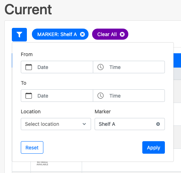Clear the Marker field with its x icon

pos(158,124)
